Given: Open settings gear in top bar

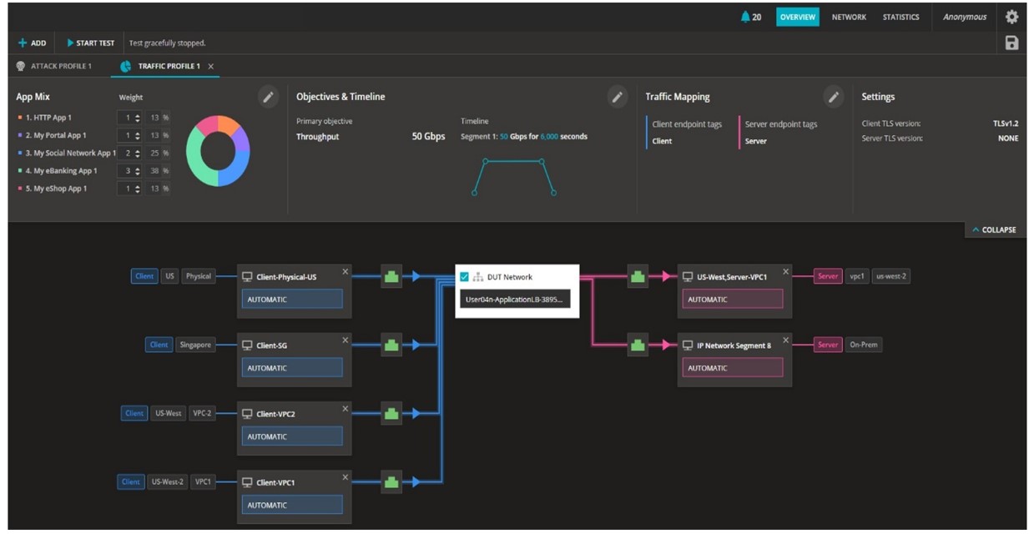Looking at the screenshot, I should click(1011, 17).
